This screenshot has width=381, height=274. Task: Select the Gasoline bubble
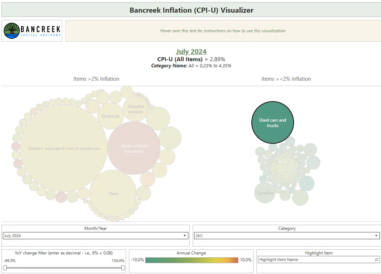point(265,193)
